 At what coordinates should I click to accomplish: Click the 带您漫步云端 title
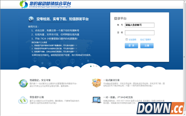click(x=37, y=97)
